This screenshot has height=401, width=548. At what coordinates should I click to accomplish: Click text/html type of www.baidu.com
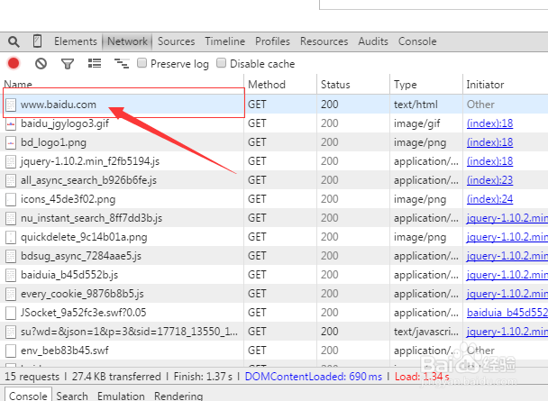point(416,105)
